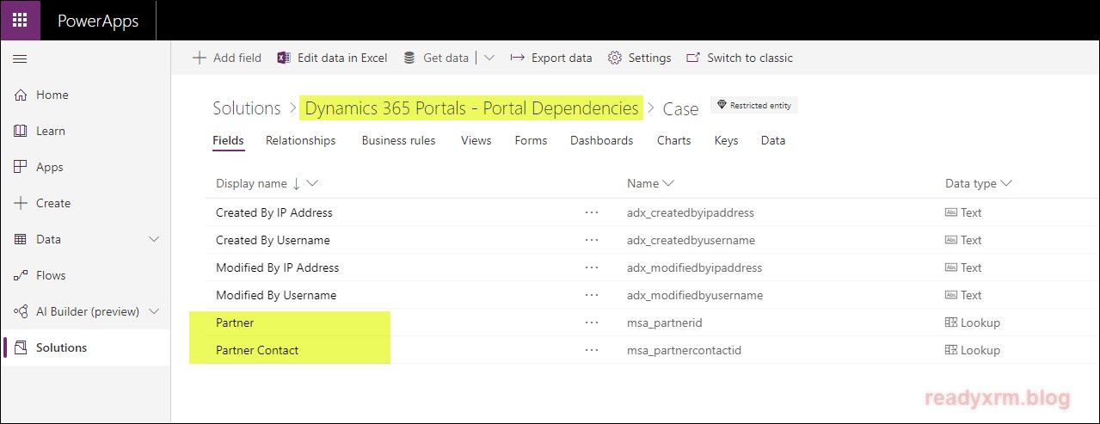Open the Learn book icon
This screenshot has width=1100, height=424.
coord(21,132)
